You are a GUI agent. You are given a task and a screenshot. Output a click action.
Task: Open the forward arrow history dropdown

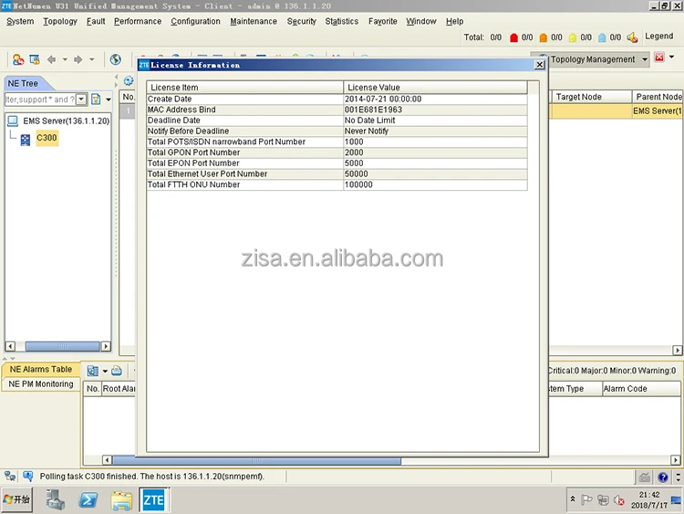92,59
